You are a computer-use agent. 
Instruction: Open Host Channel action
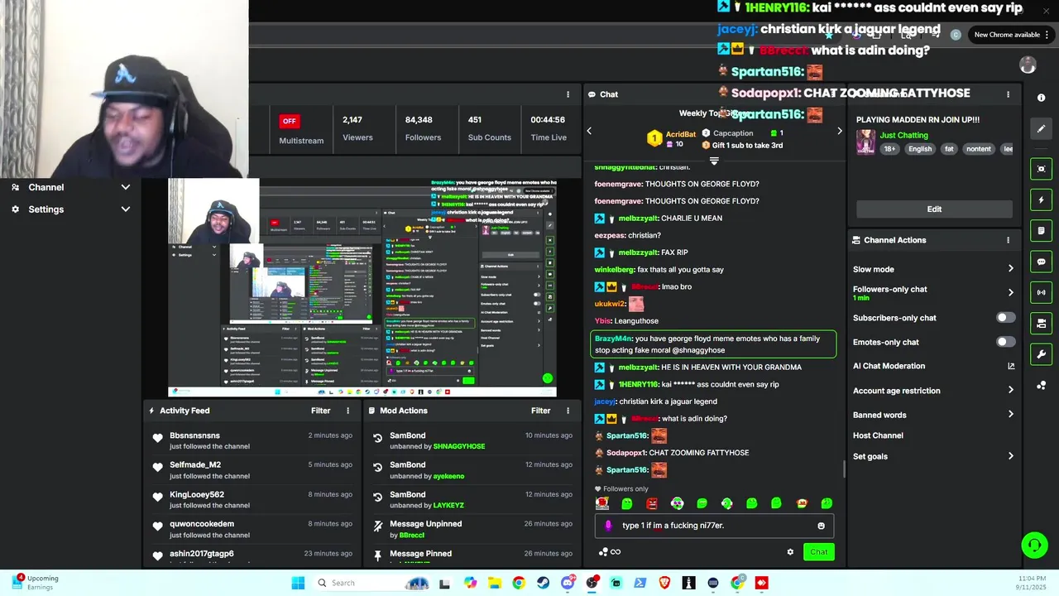(x=878, y=435)
